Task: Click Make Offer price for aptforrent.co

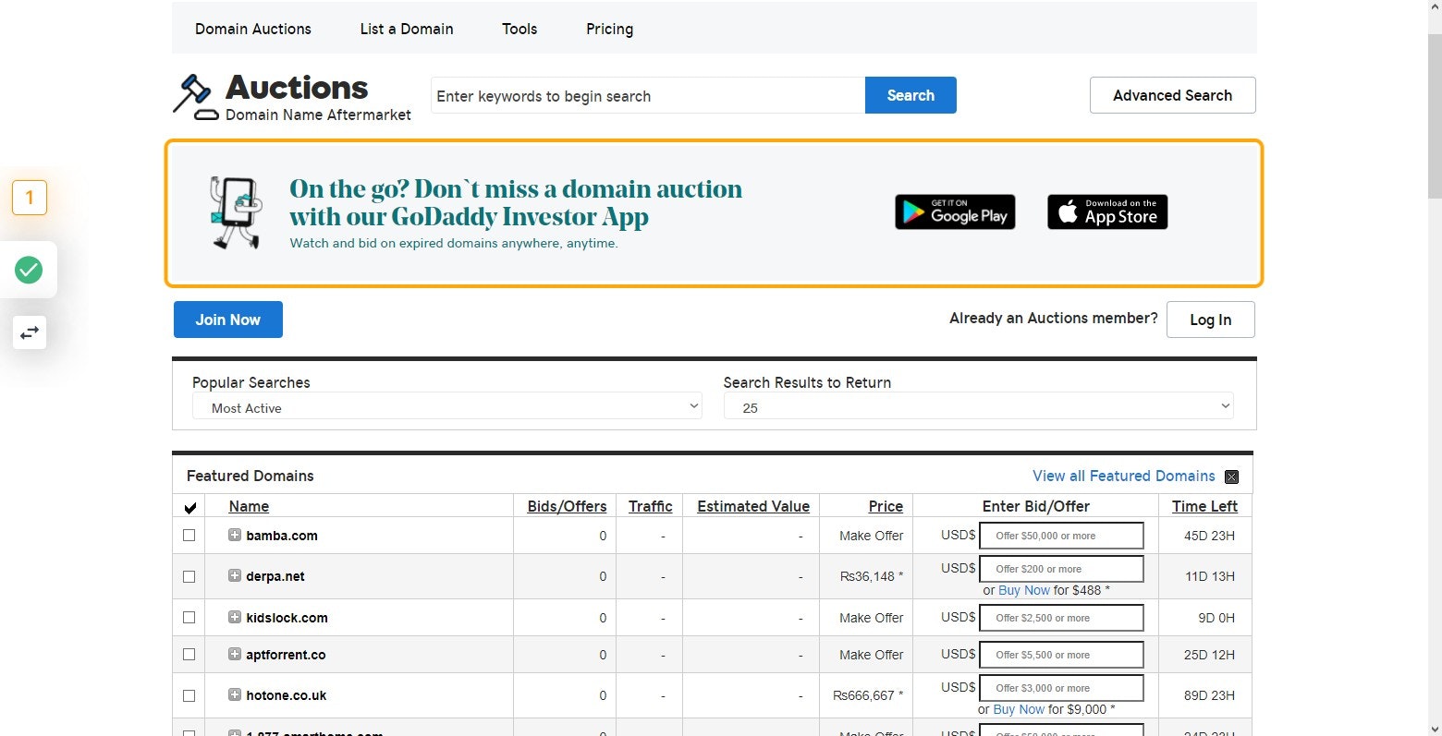Action: point(872,655)
